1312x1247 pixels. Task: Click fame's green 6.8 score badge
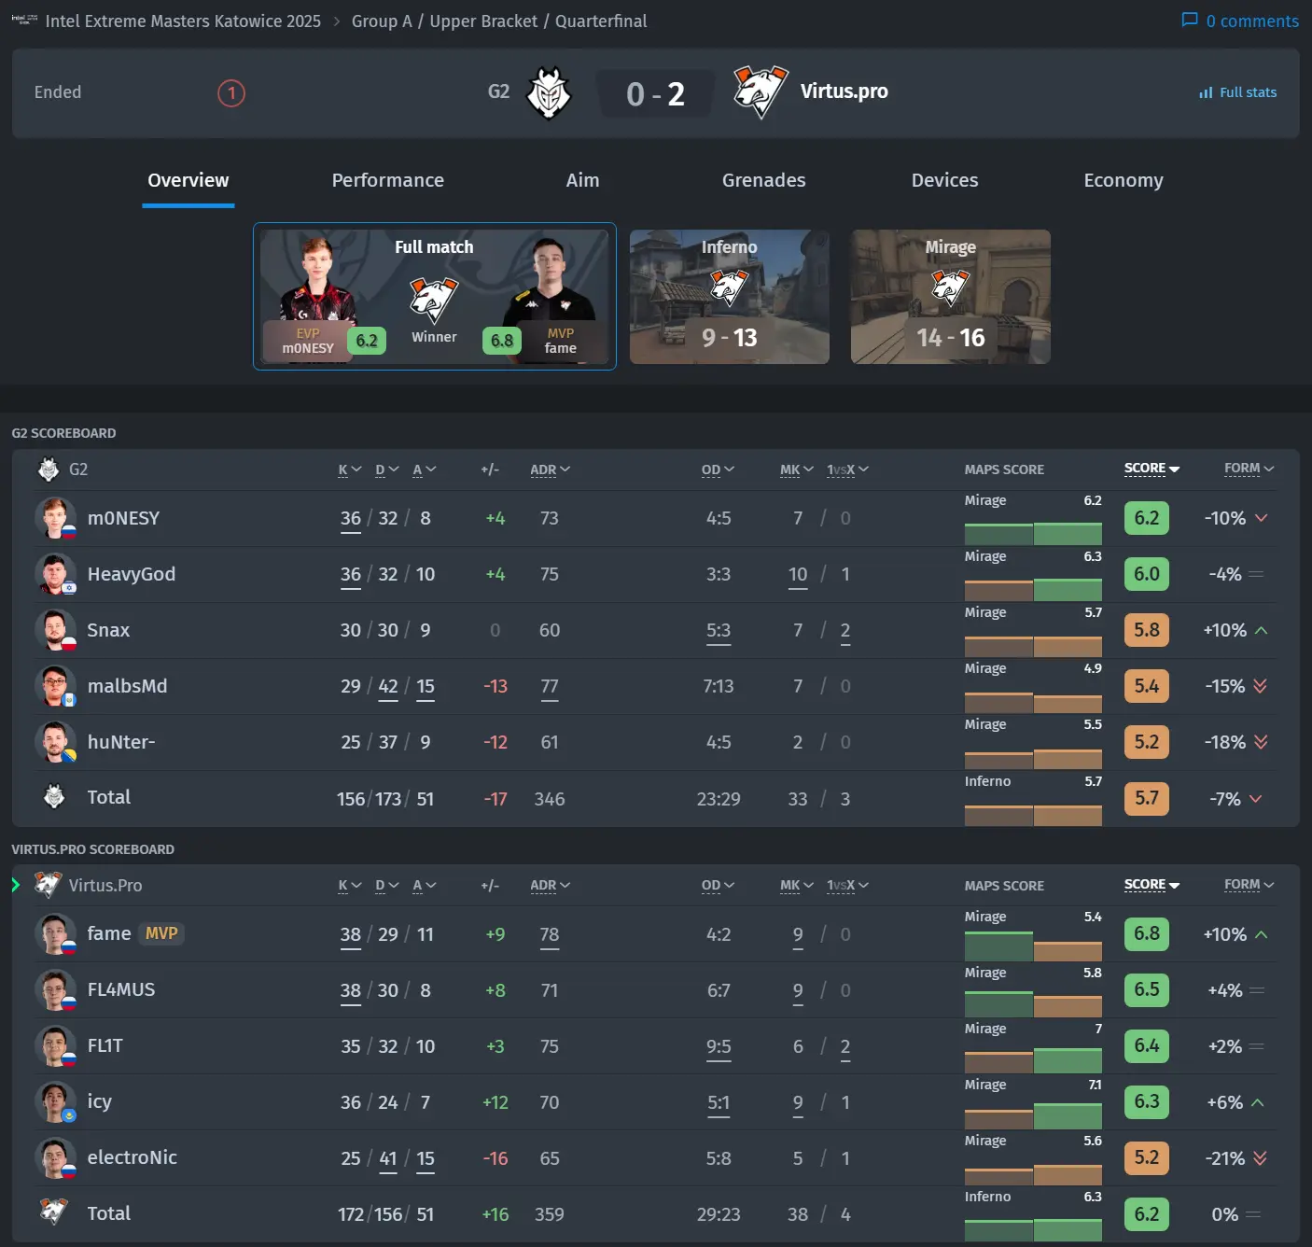click(x=1146, y=933)
